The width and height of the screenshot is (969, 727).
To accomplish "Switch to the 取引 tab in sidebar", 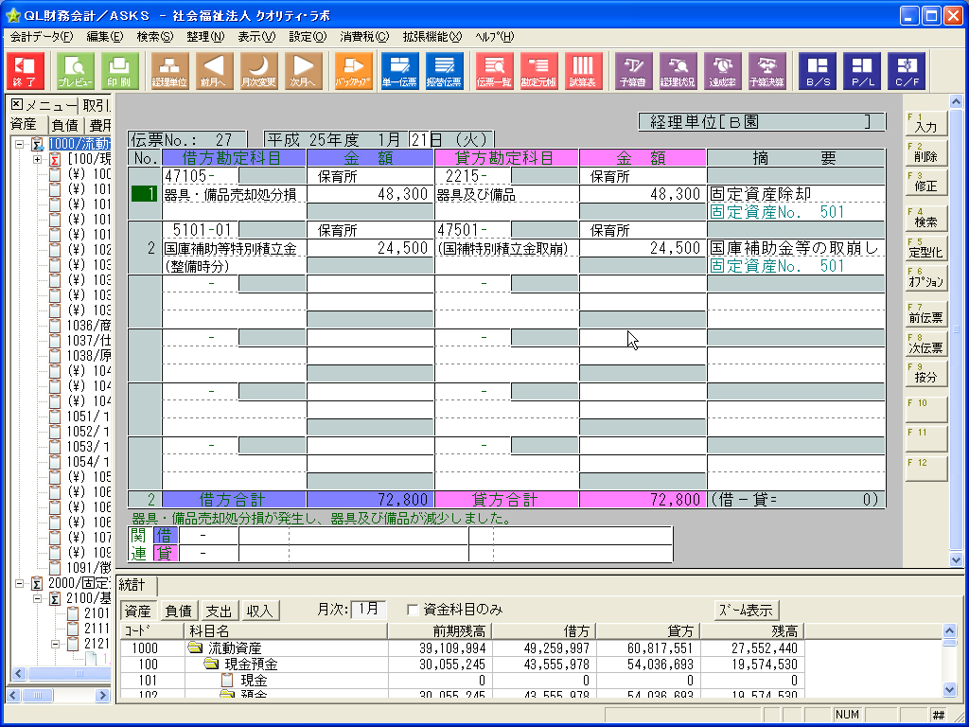I will [x=96, y=106].
